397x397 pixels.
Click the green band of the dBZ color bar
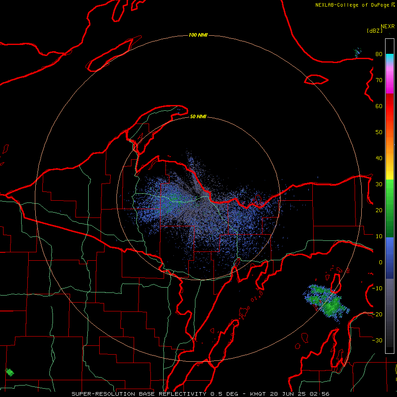click(x=390, y=208)
